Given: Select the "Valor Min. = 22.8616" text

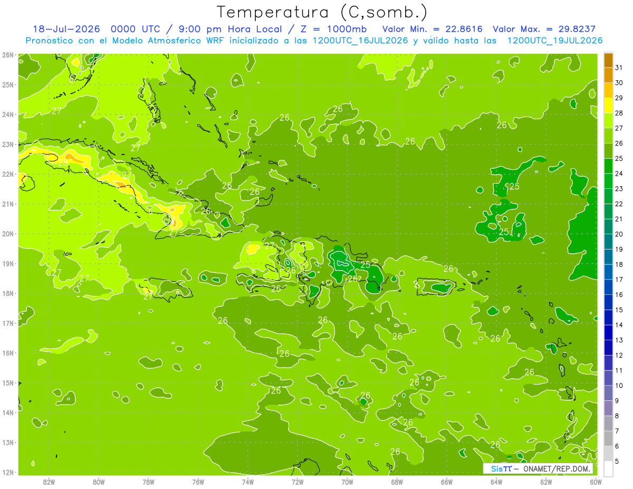Looking at the screenshot, I should [432, 29].
